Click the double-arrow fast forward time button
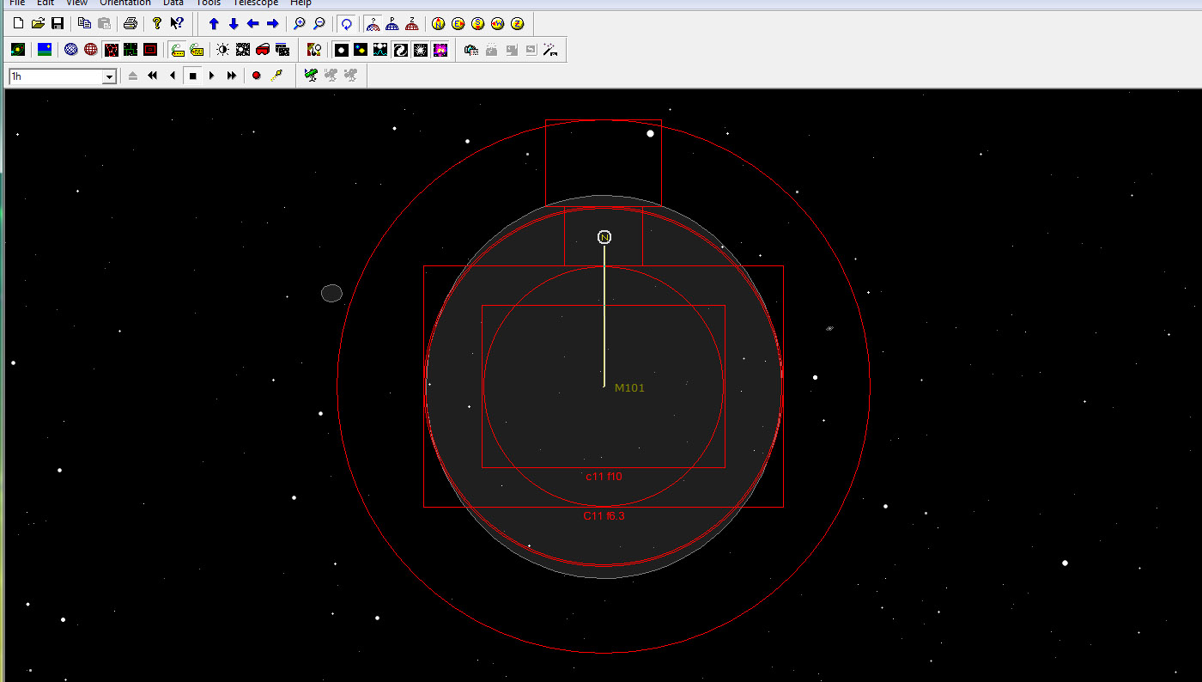 click(x=232, y=76)
